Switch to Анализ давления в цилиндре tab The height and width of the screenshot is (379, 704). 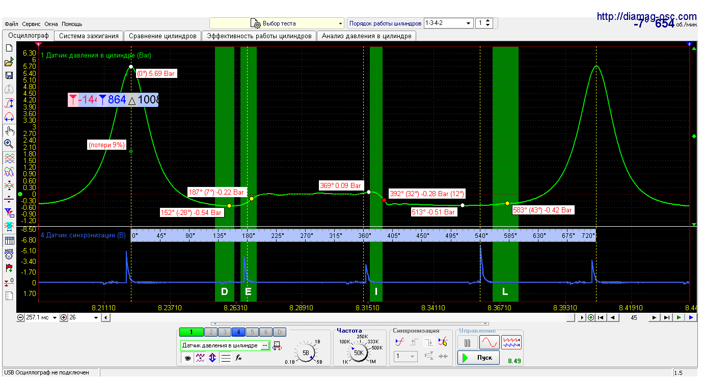point(366,36)
